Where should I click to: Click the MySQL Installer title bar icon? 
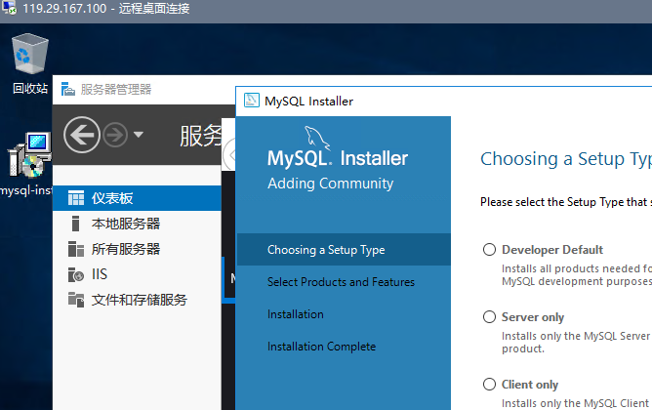251,101
